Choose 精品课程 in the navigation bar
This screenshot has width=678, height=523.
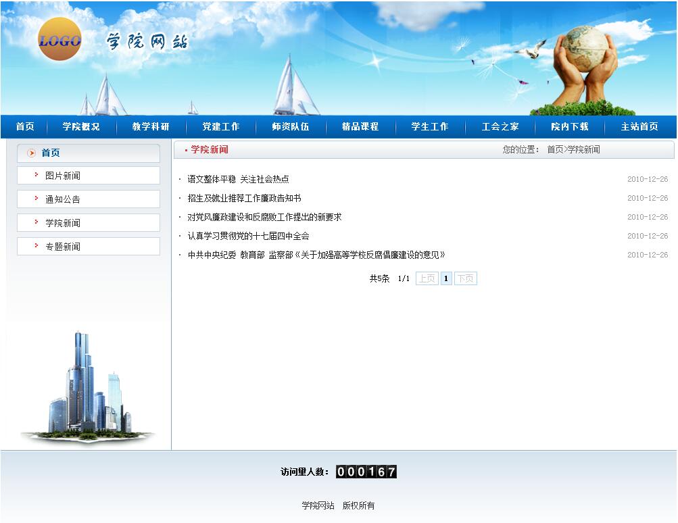pyautogui.click(x=360, y=126)
